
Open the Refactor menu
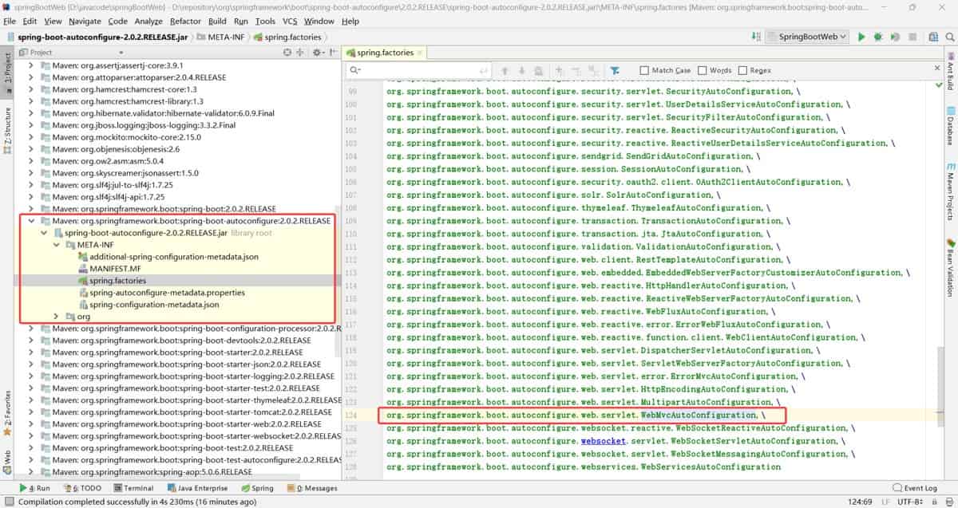pos(185,22)
